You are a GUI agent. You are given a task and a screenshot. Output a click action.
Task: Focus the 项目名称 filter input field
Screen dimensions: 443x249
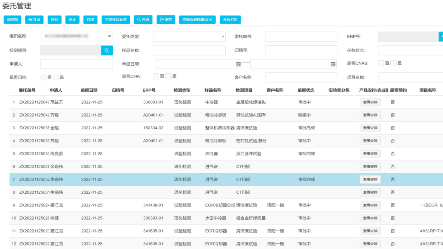[410, 77]
